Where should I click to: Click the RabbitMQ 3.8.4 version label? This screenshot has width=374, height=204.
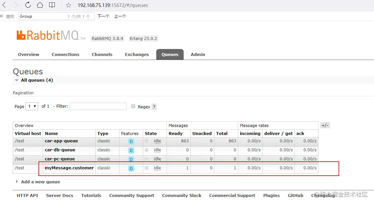pos(107,39)
